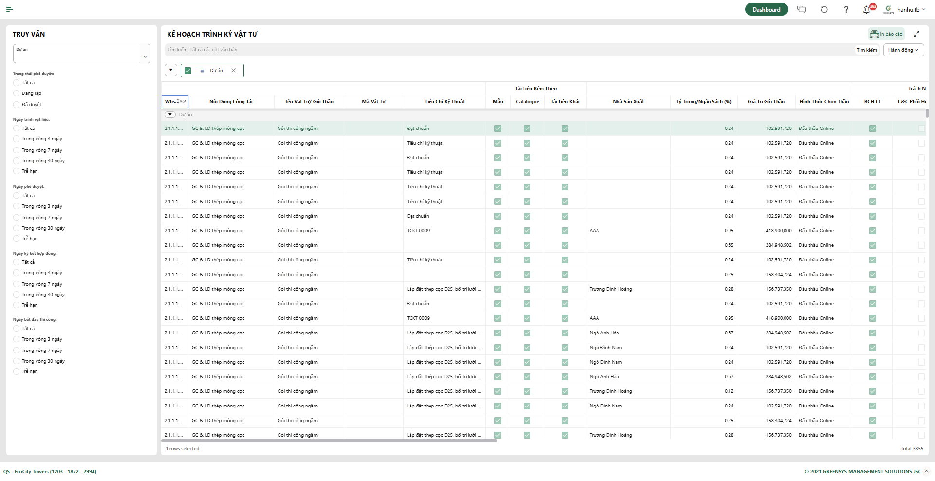Collapse the Dự án group row
The width and height of the screenshot is (935, 481).
click(x=170, y=115)
